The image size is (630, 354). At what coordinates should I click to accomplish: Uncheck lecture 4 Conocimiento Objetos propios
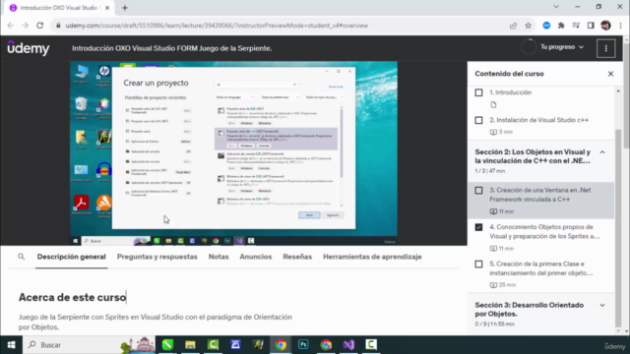coord(478,227)
